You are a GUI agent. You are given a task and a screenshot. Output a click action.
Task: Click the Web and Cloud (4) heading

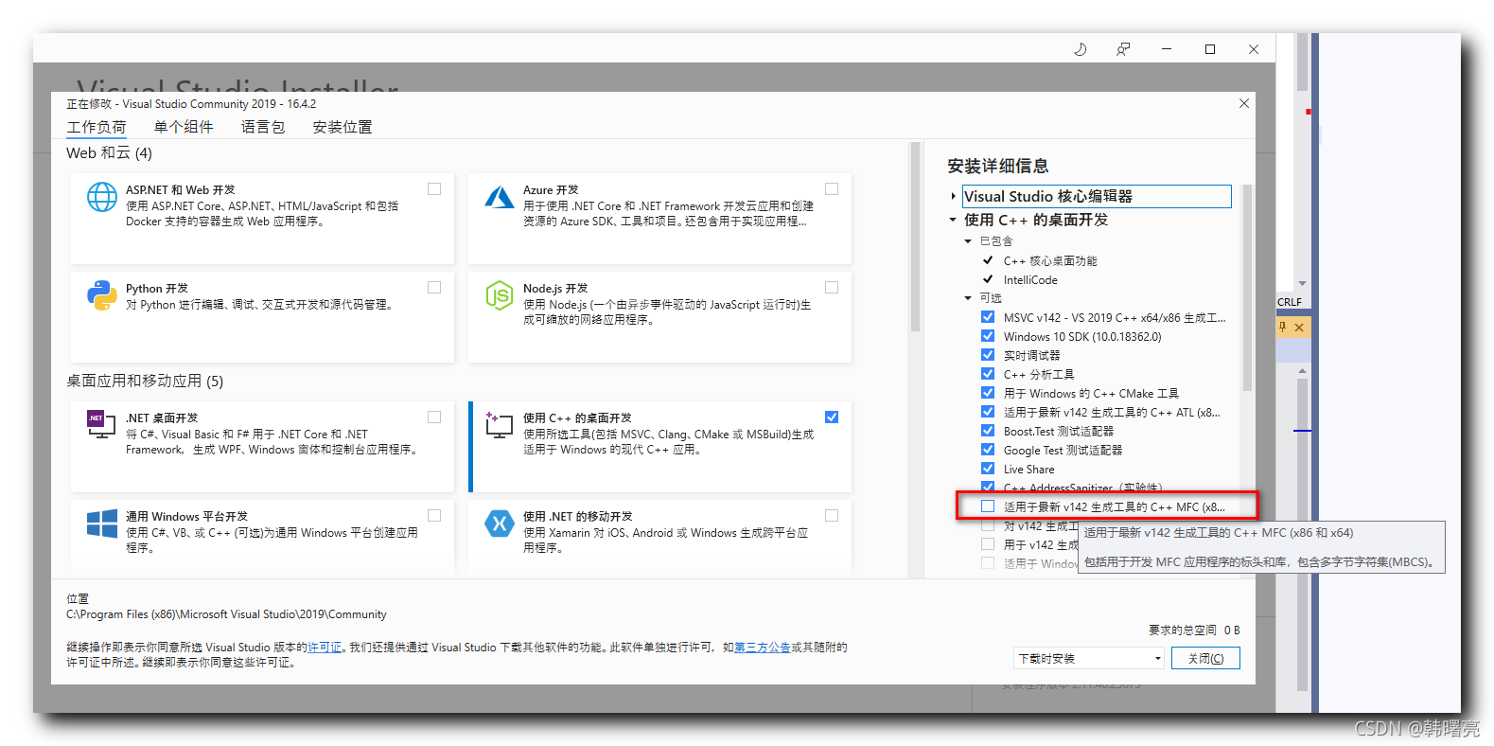[109, 153]
